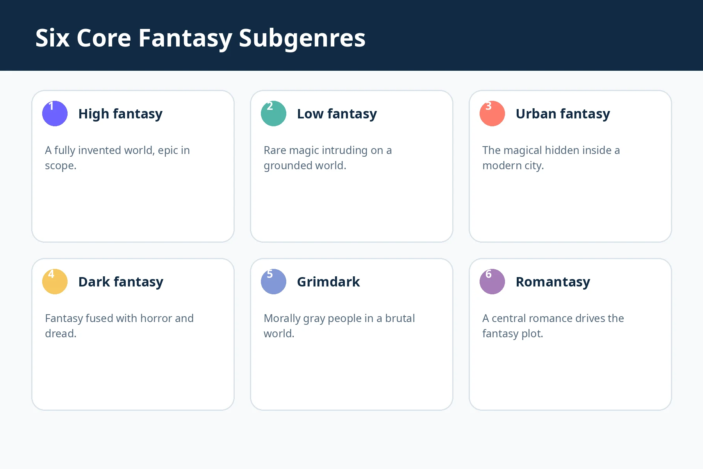Viewport: 703px width, 469px height.
Task: Click 'Fantasy fused with horror' description text
Action: 119,326
